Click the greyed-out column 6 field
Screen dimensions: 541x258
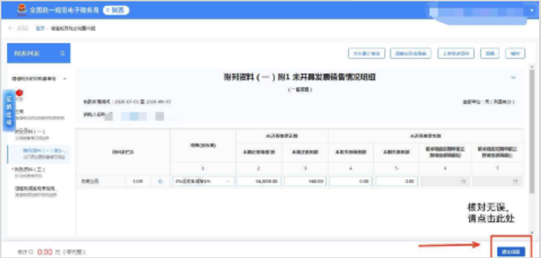[x=445, y=181]
